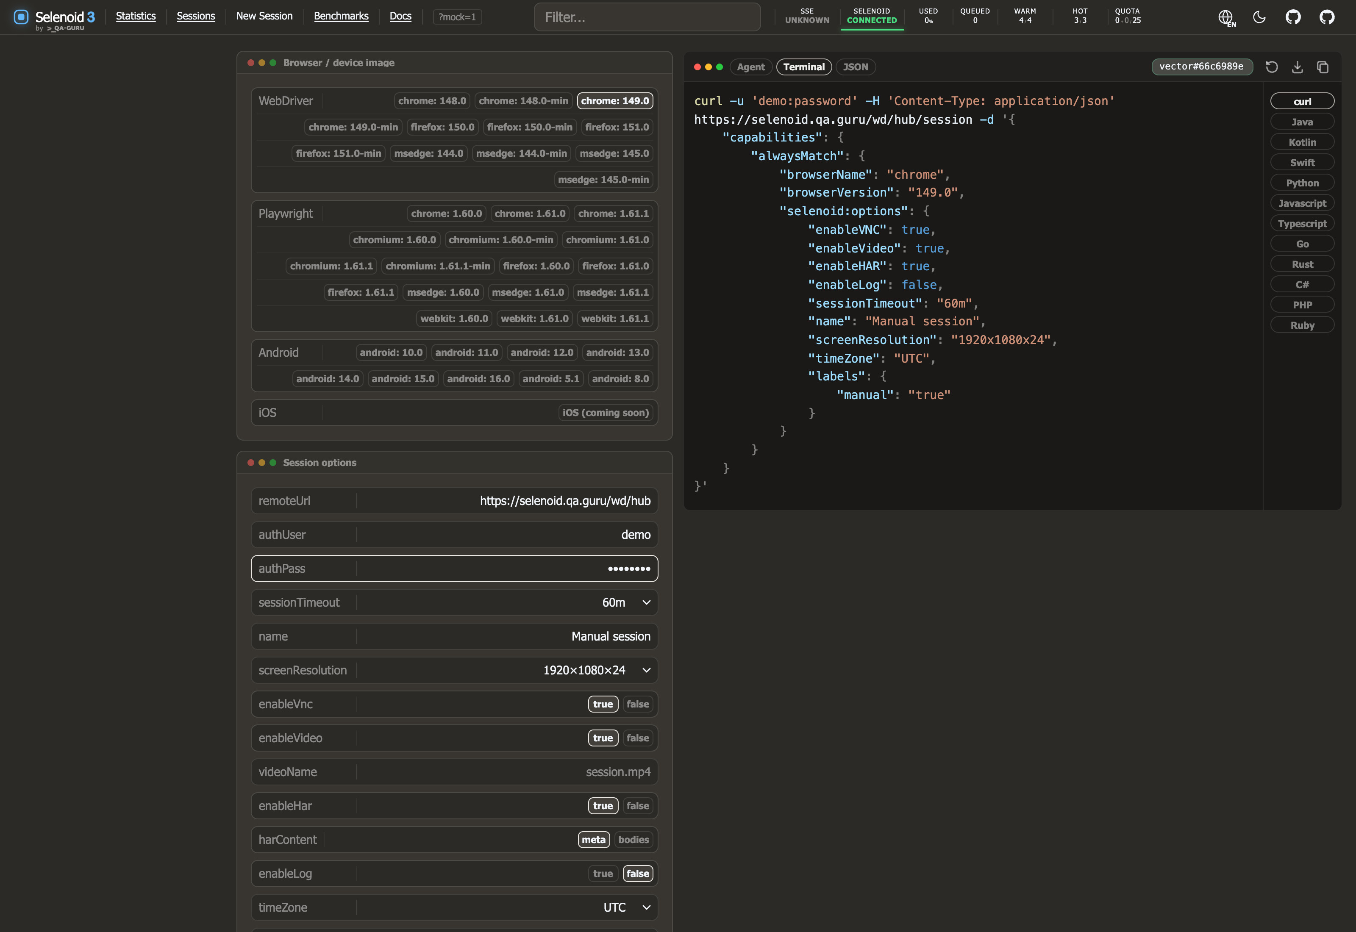Viewport: 1356px width, 932px height.
Task: Open the first GitHub icon link
Action: tap(1293, 17)
